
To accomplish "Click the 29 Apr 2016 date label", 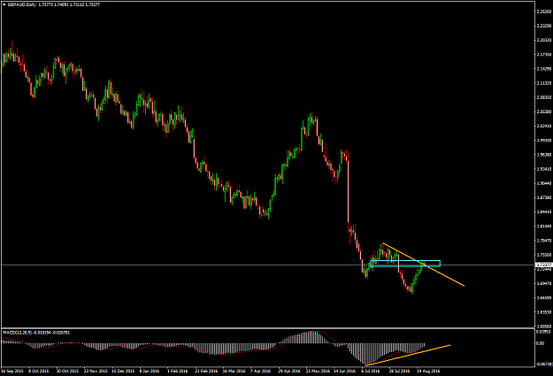I will click(x=289, y=371).
